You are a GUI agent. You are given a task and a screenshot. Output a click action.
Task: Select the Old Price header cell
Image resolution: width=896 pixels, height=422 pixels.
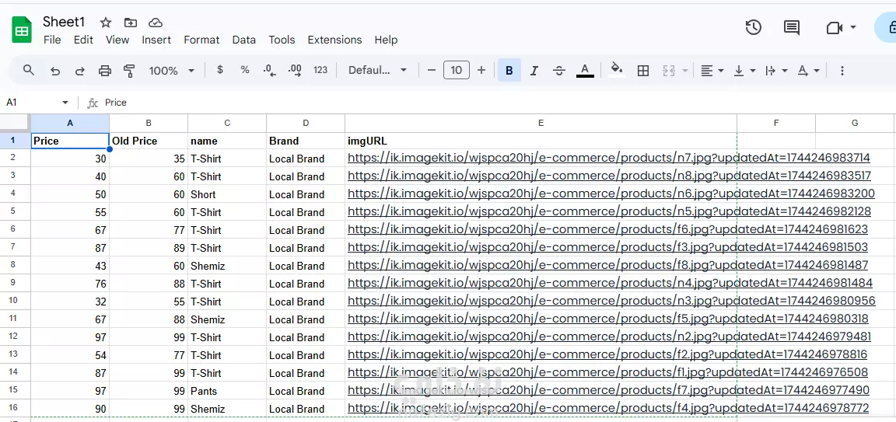(149, 141)
